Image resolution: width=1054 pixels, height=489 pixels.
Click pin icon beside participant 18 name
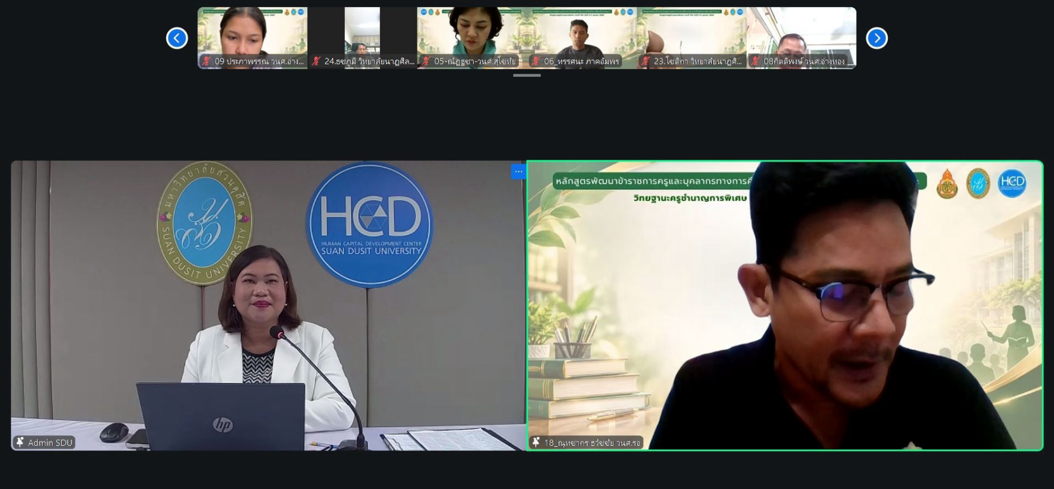536,442
